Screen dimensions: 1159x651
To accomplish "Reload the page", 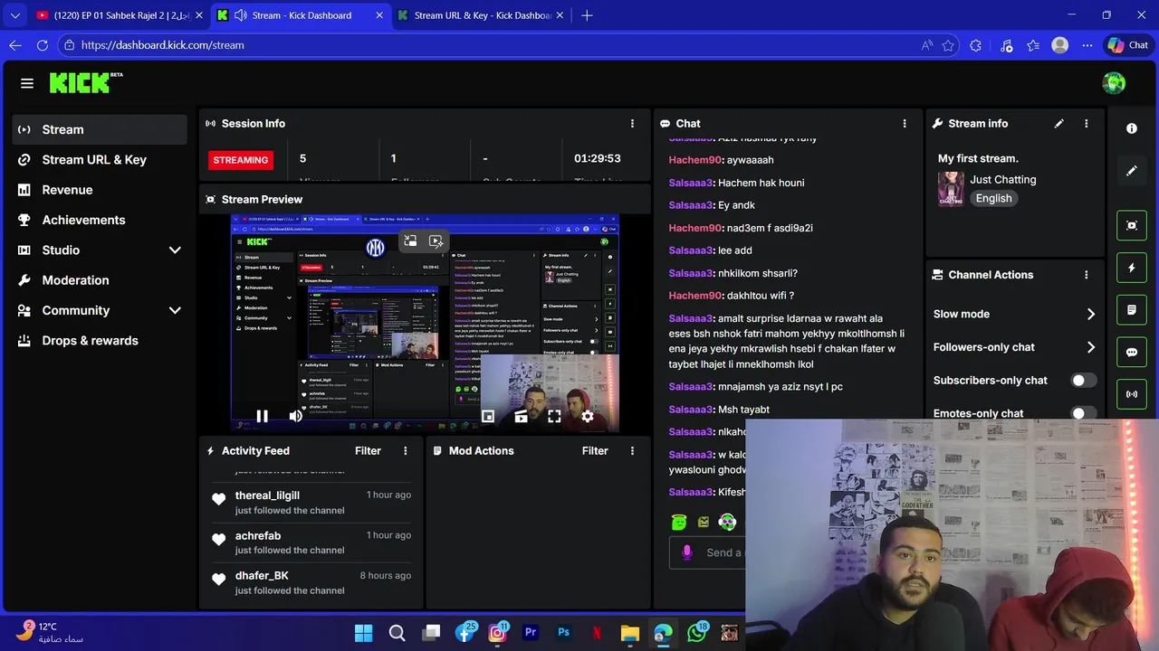I will pos(42,45).
